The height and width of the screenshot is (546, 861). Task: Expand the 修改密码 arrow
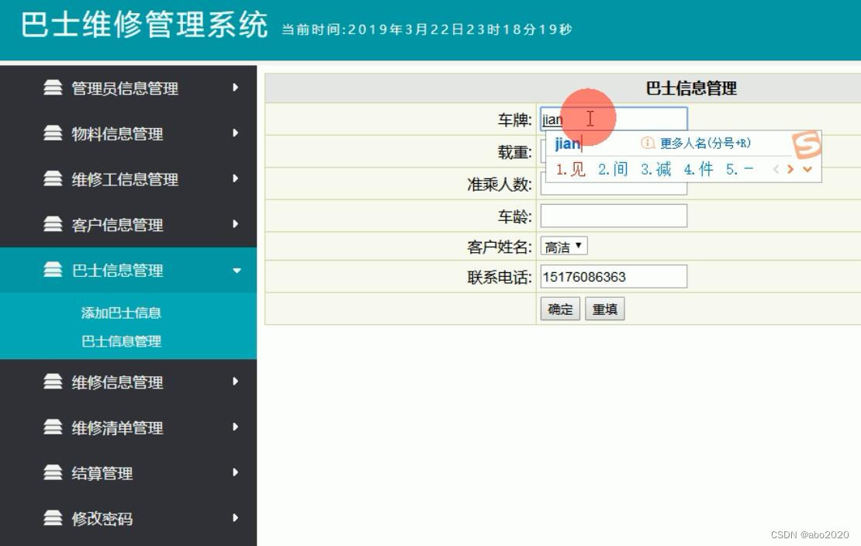tap(236, 518)
